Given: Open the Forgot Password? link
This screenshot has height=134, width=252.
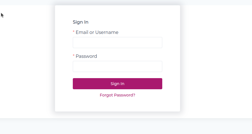Looking at the screenshot, I should 117,95.
